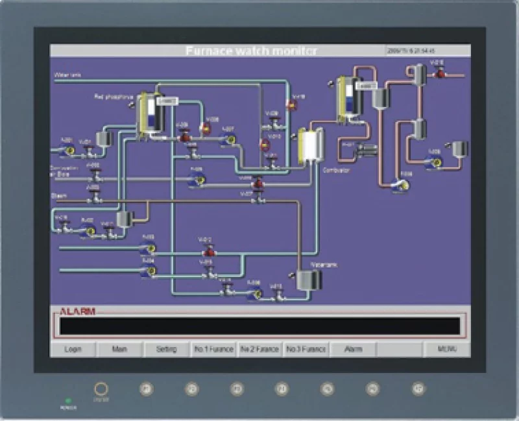Image resolution: width=519 pixels, height=421 pixels.
Task: Toggle the round red valve left of Combustor
Action: coord(265,145)
